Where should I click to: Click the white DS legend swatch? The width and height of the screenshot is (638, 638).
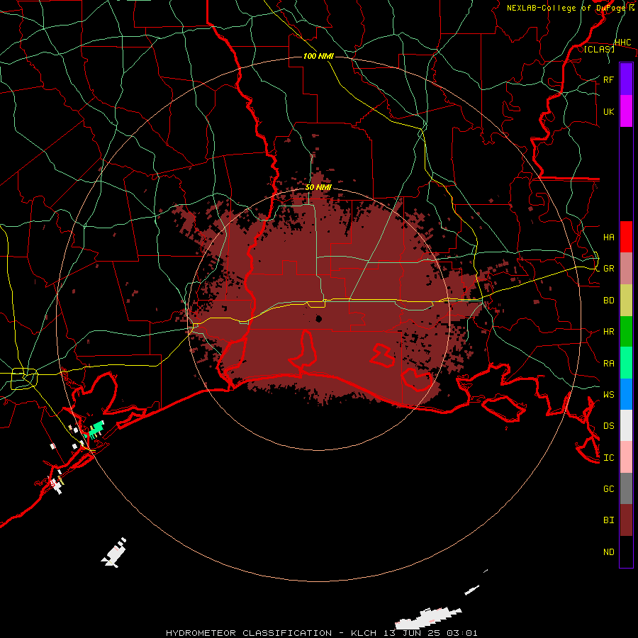[x=626, y=425]
